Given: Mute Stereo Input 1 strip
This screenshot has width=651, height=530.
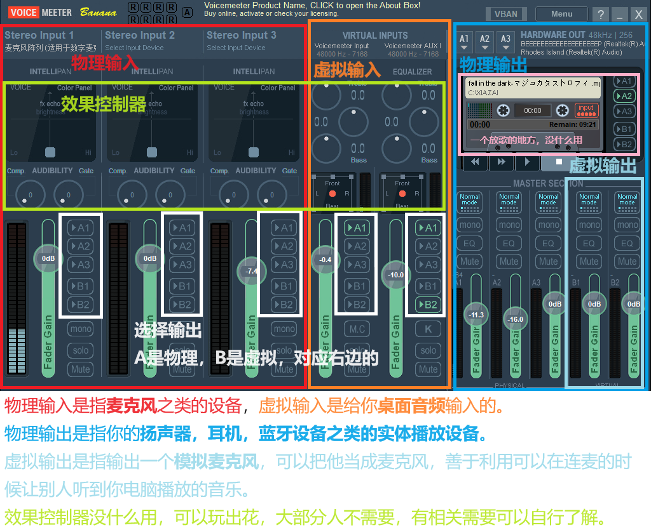Looking at the screenshot, I should pyautogui.click(x=81, y=369).
